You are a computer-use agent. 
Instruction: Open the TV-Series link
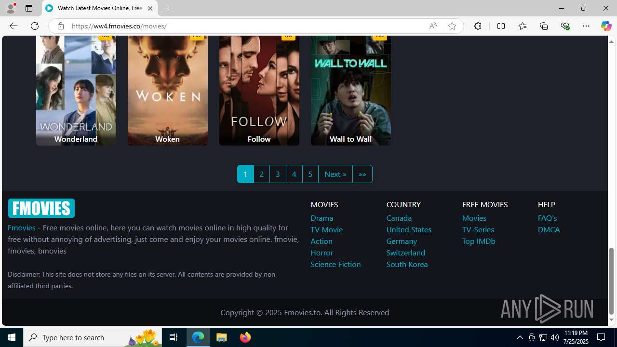point(478,229)
